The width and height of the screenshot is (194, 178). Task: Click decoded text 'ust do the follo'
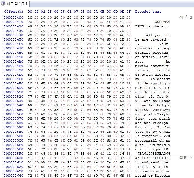pyautogui.click(x=153, y=92)
